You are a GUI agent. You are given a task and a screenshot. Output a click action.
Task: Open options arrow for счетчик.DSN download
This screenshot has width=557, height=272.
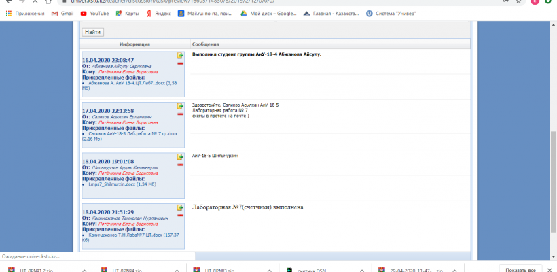click(x=361, y=270)
